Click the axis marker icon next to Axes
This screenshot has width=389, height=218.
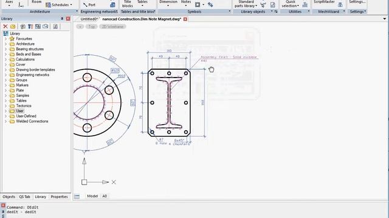pyautogui.click(x=21, y=4)
